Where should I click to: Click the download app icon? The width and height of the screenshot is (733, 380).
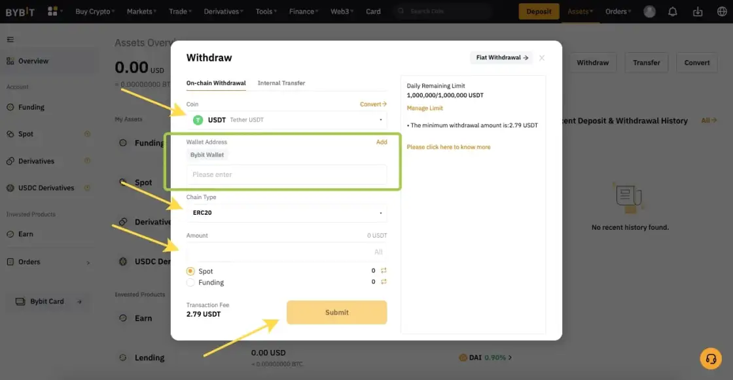(698, 12)
